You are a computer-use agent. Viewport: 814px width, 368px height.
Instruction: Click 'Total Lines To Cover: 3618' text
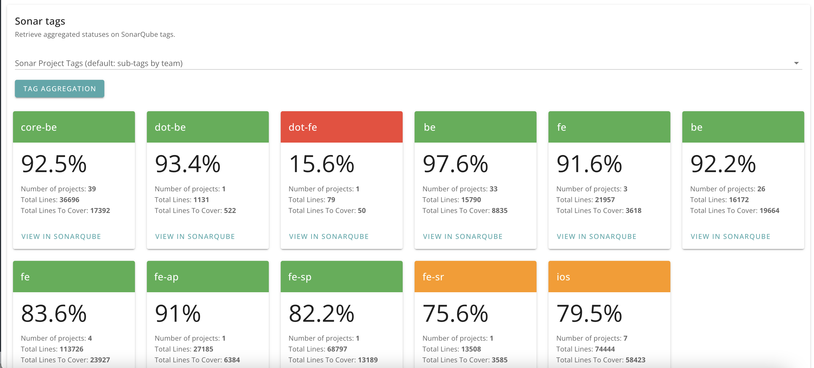click(x=599, y=211)
